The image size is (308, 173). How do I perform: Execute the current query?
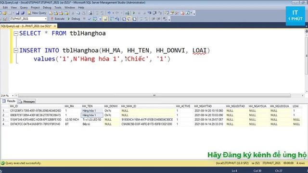58,19
